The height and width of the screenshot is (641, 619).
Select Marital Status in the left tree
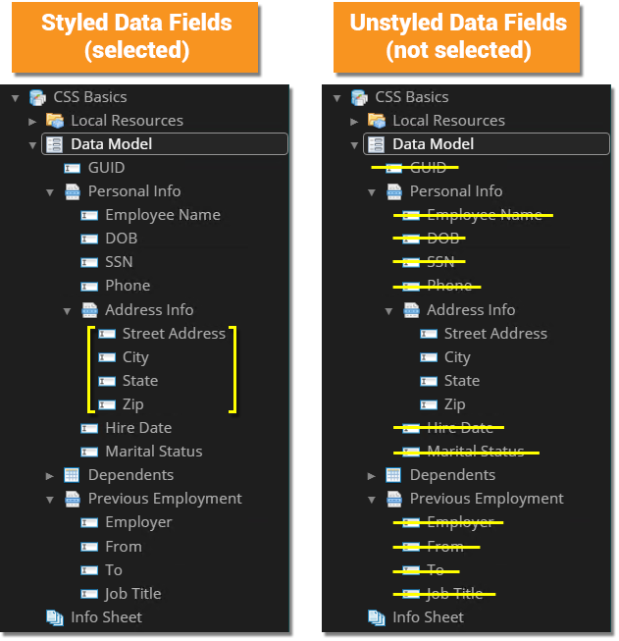coord(153,452)
